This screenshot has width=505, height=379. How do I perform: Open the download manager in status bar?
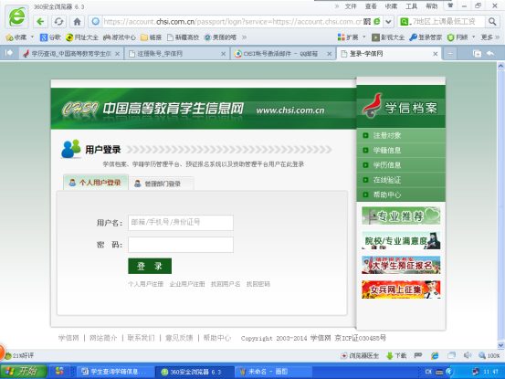396,355
